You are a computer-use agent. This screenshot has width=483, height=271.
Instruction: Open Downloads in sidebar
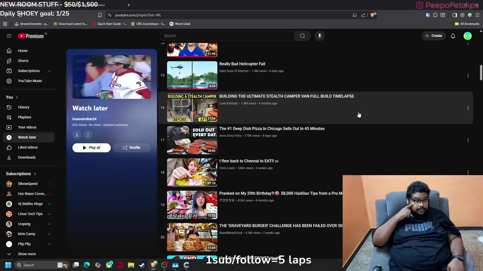tap(27, 157)
